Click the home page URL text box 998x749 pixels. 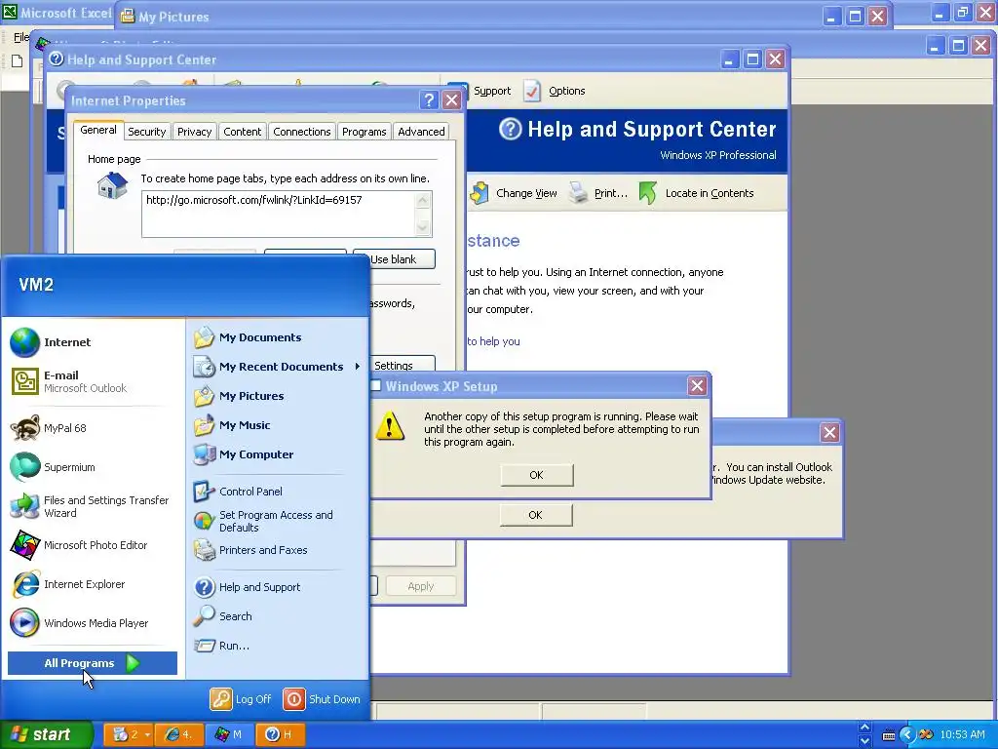click(x=279, y=214)
